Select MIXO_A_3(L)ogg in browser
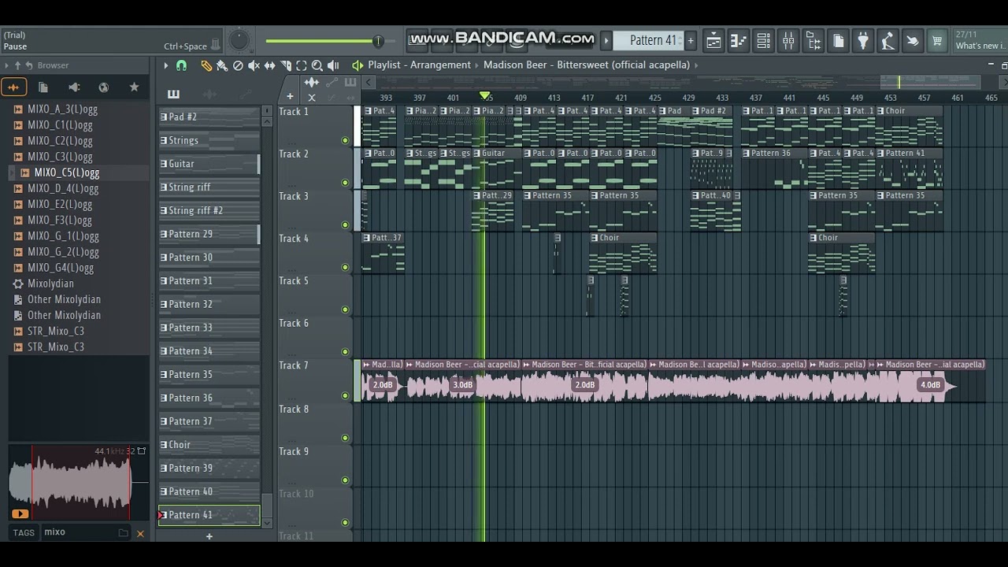Image resolution: width=1008 pixels, height=567 pixels. [x=62, y=109]
